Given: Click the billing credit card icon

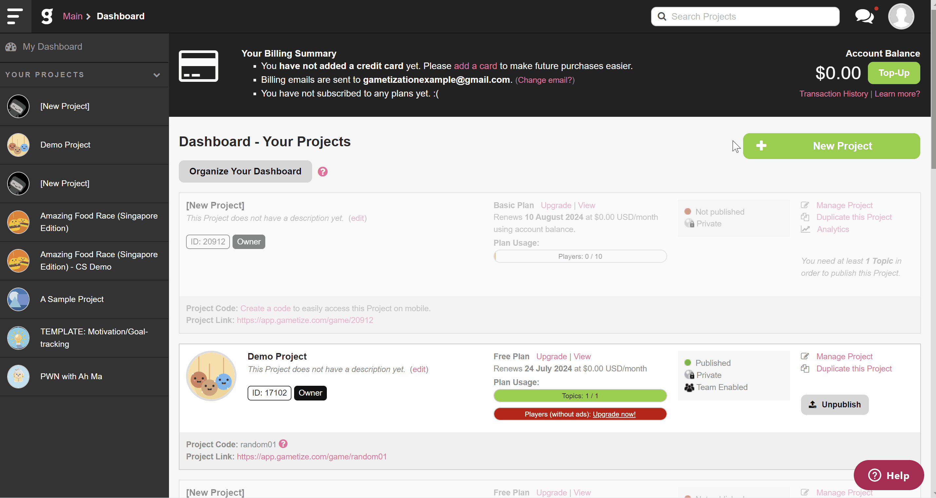Looking at the screenshot, I should (x=198, y=66).
